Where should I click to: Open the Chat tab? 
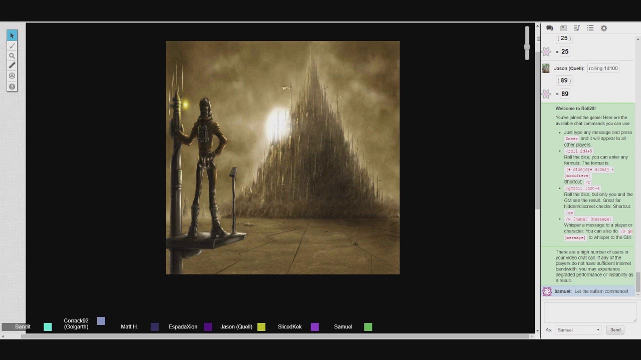pyautogui.click(x=549, y=28)
